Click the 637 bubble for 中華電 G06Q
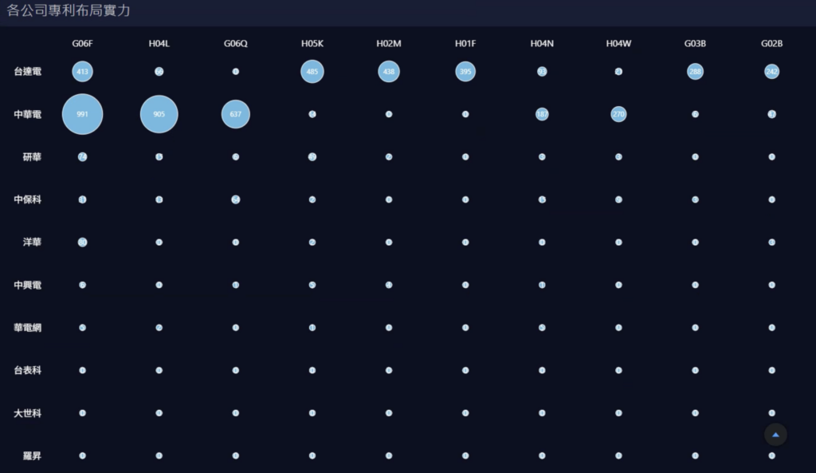The width and height of the screenshot is (816, 473). click(236, 114)
